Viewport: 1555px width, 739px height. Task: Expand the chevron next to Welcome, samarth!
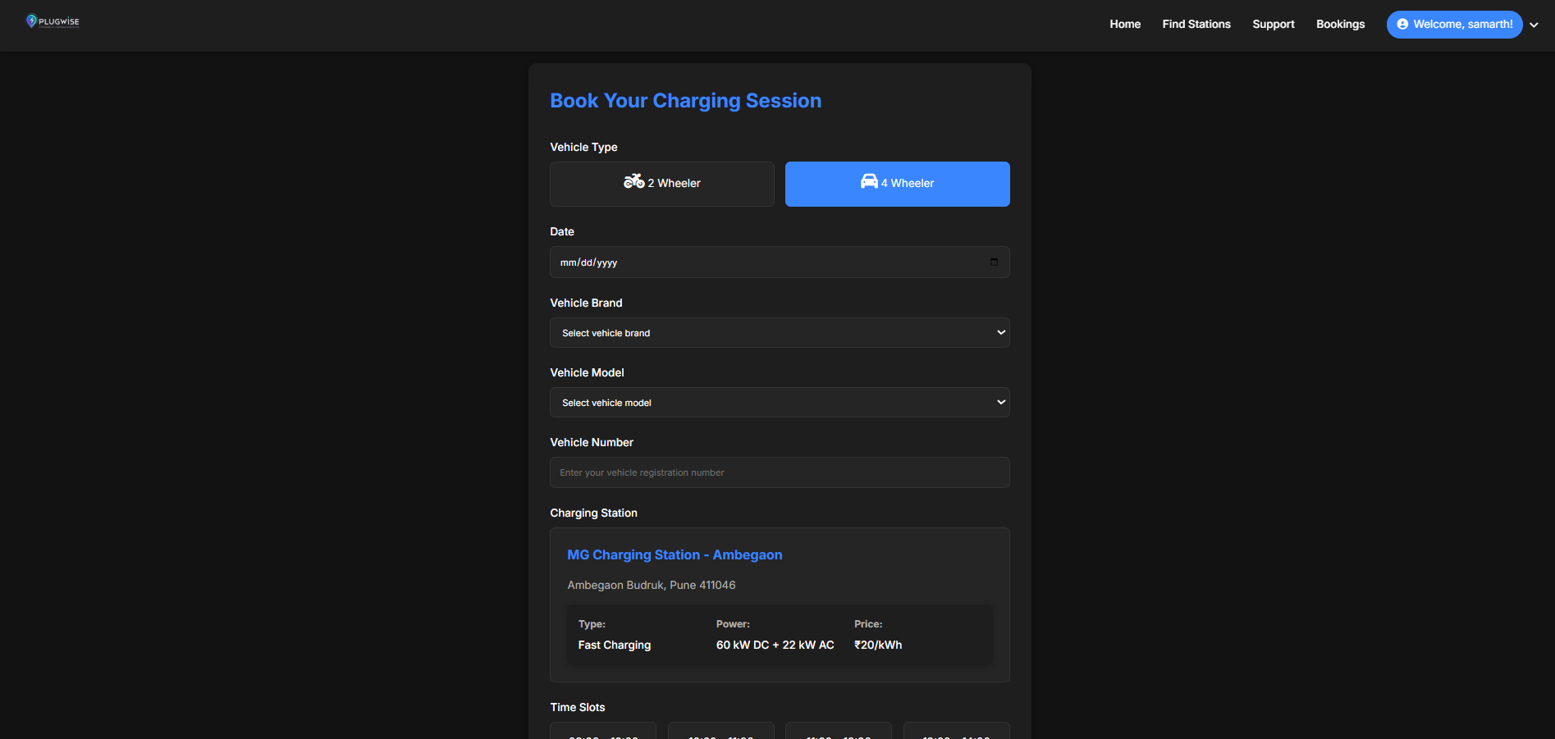(x=1534, y=25)
